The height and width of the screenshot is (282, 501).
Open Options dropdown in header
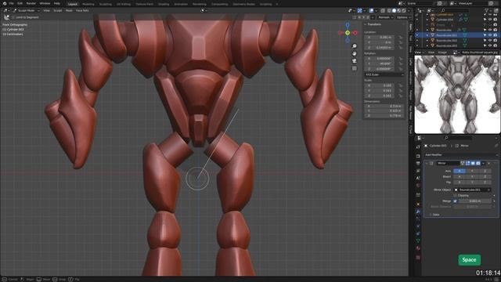(x=403, y=17)
